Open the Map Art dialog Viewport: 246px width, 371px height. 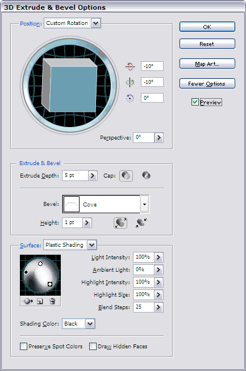[x=207, y=64]
